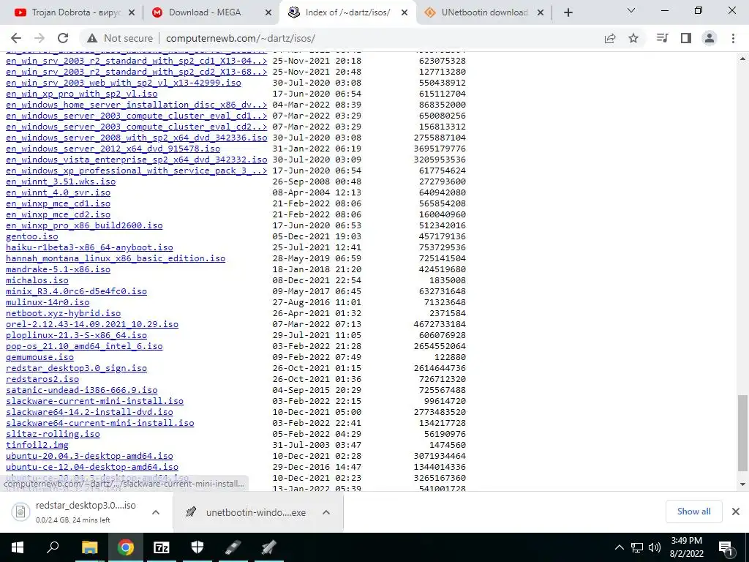Open the Windows Start menu
749x562 pixels.
(x=18, y=547)
